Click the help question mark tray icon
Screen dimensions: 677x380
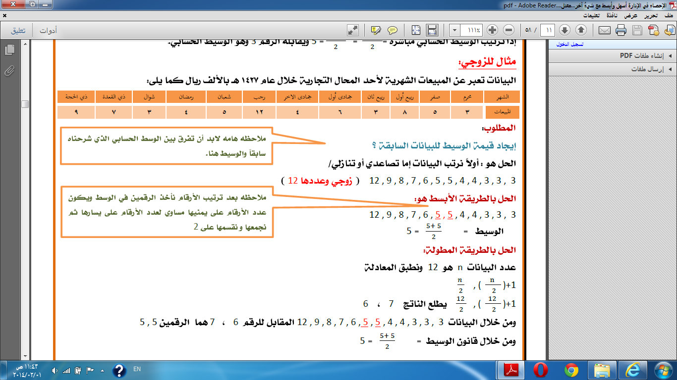click(119, 370)
